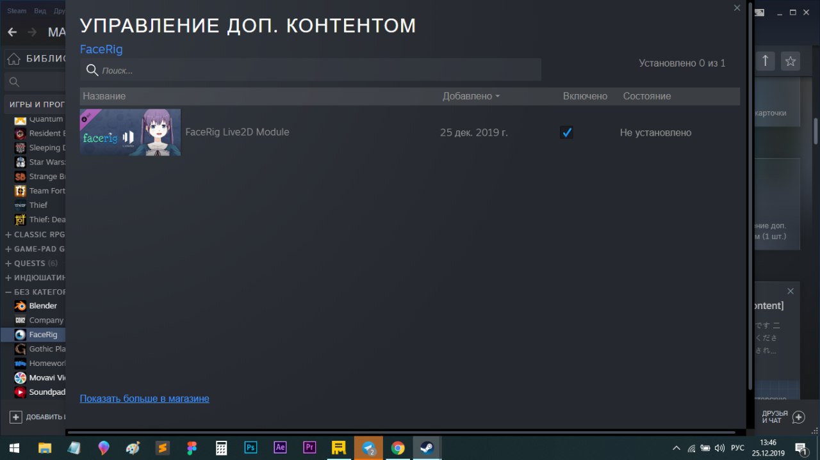Open Telegram from taskbar

(368, 447)
